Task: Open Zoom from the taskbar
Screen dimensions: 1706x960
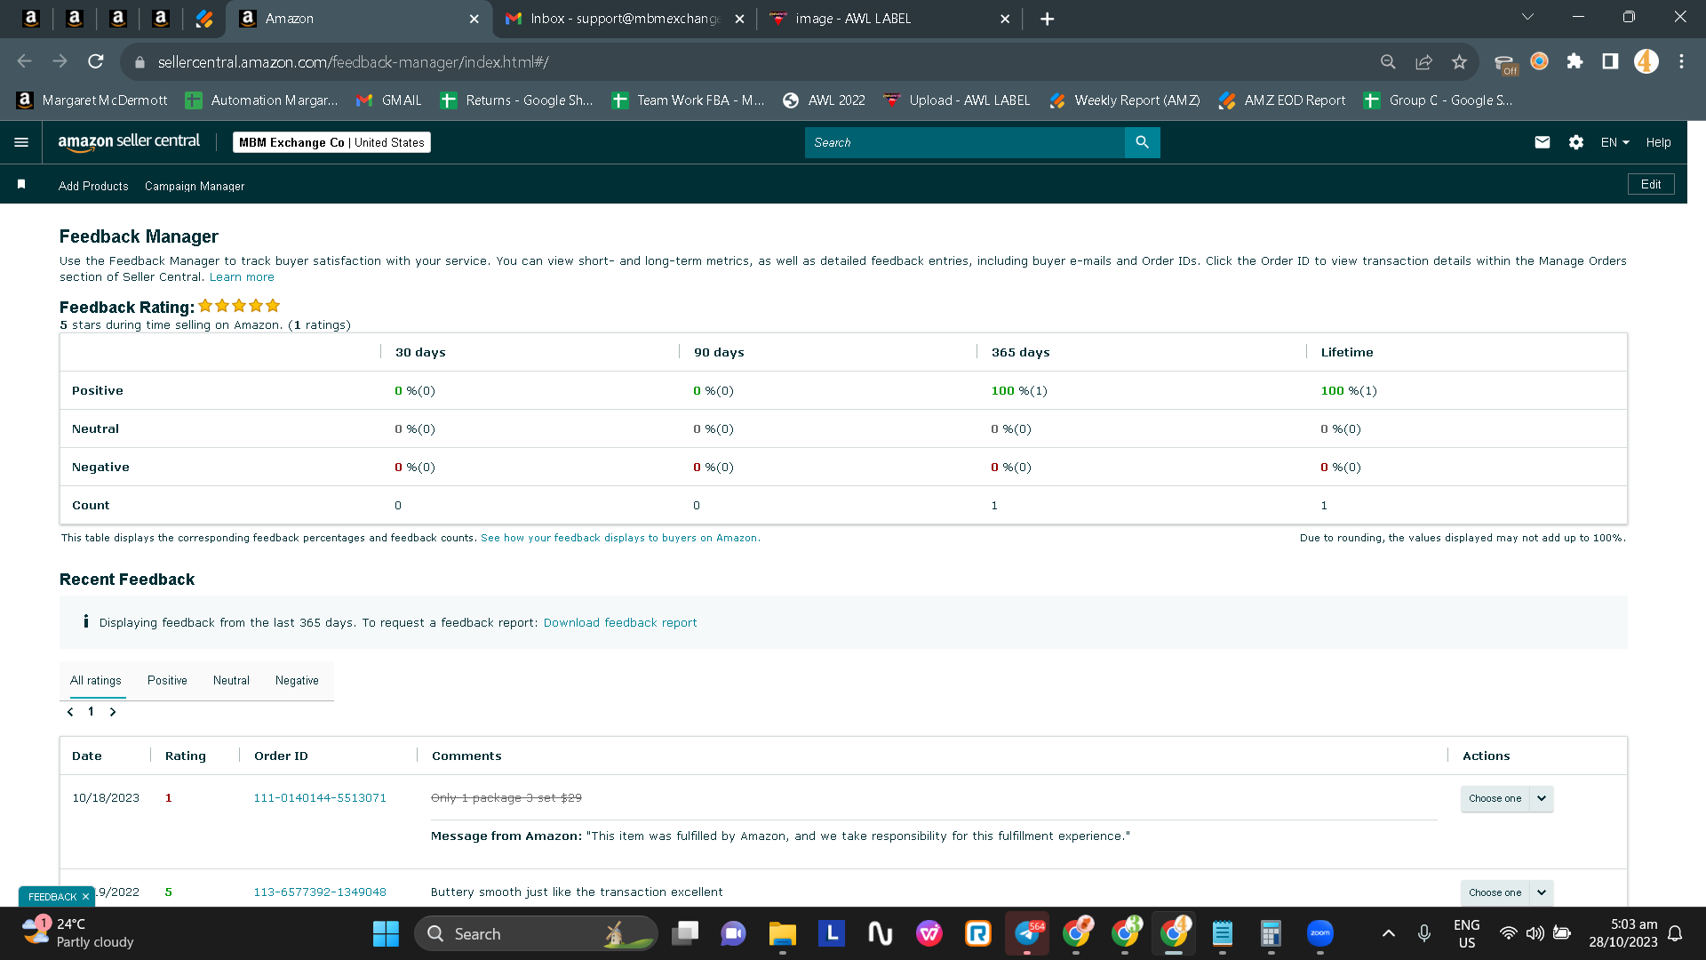Action: tap(1320, 933)
